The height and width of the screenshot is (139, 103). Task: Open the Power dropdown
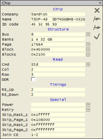[88, 105]
